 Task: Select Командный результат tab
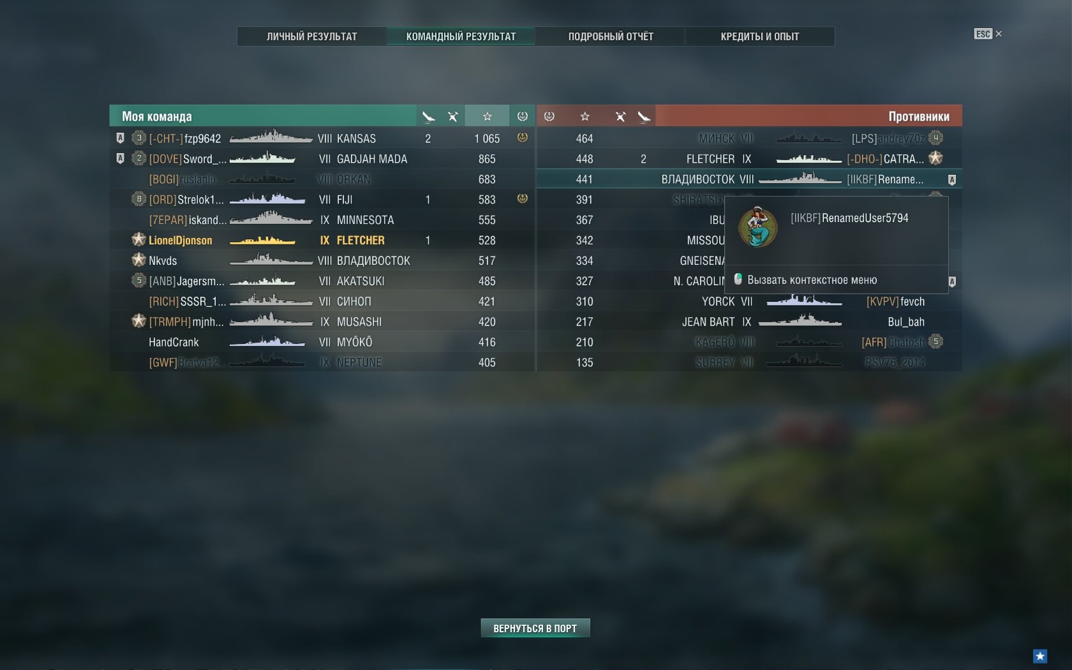[x=461, y=36]
